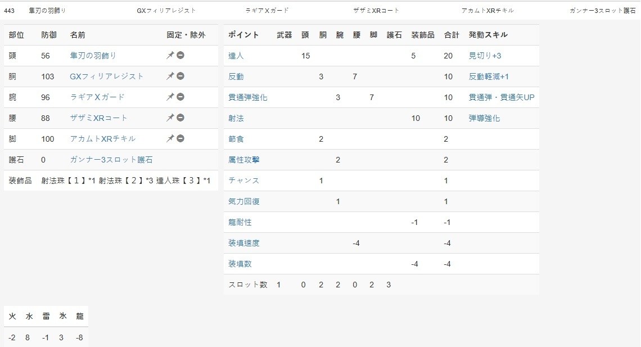641x347 pixels.
Task: Exclude ラギアXガード with minus icon
Action: point(180,97)
